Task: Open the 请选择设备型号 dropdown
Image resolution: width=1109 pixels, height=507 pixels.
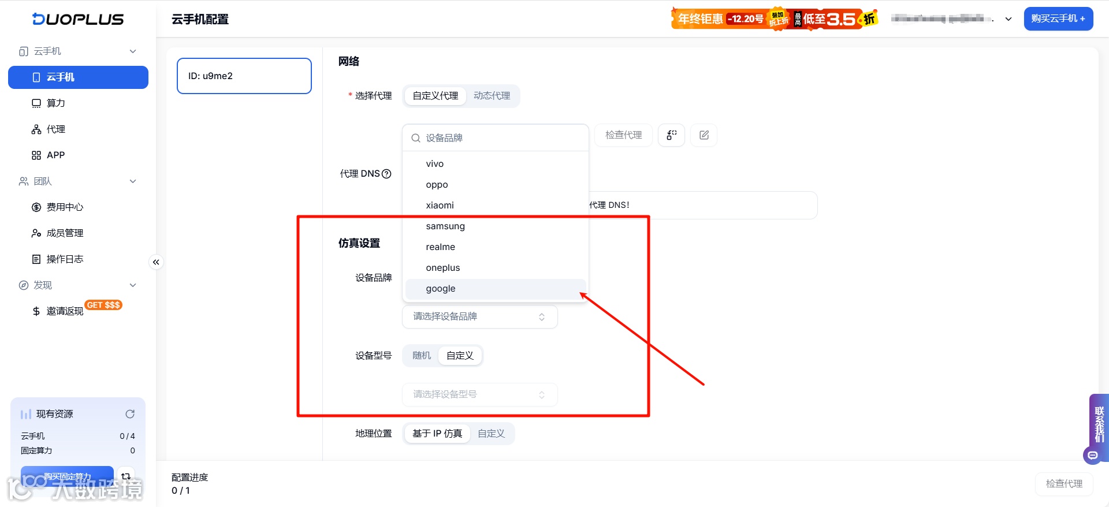Action: point(480,394)
